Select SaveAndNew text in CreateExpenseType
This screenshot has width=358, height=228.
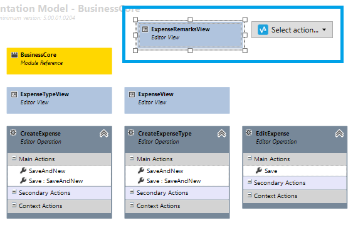click(165, 171)
